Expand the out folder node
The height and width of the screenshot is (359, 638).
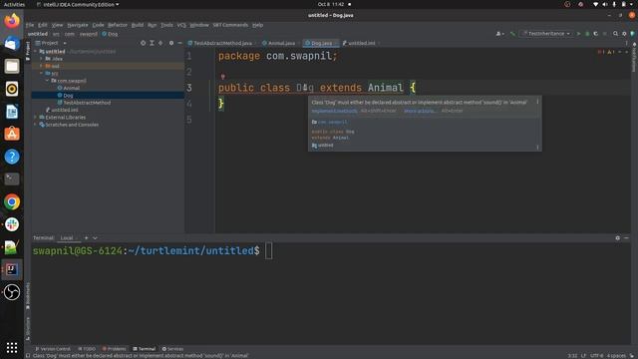(x=42, y=66)
